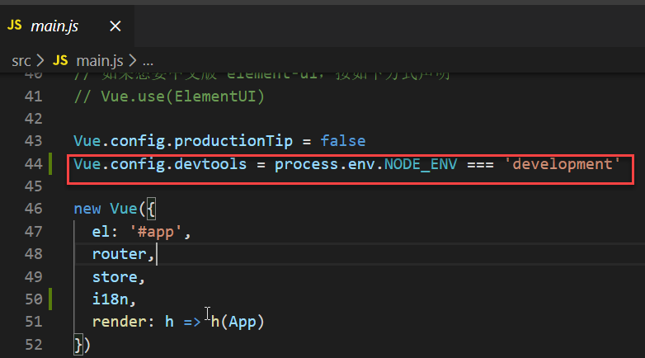
Task: Open the src folder breadcrumb
Action: click(21, 61)
